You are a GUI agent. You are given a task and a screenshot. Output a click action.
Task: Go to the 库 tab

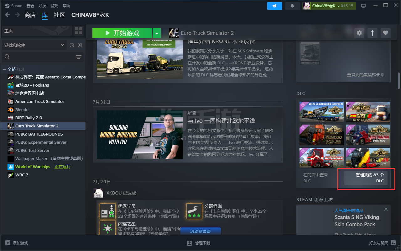45,15
